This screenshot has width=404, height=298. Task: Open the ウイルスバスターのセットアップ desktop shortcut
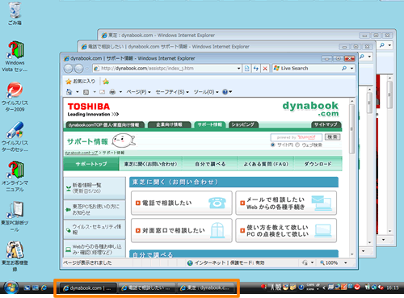[15, 136]
